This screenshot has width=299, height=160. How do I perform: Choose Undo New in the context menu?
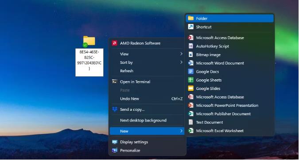[147, 99]
